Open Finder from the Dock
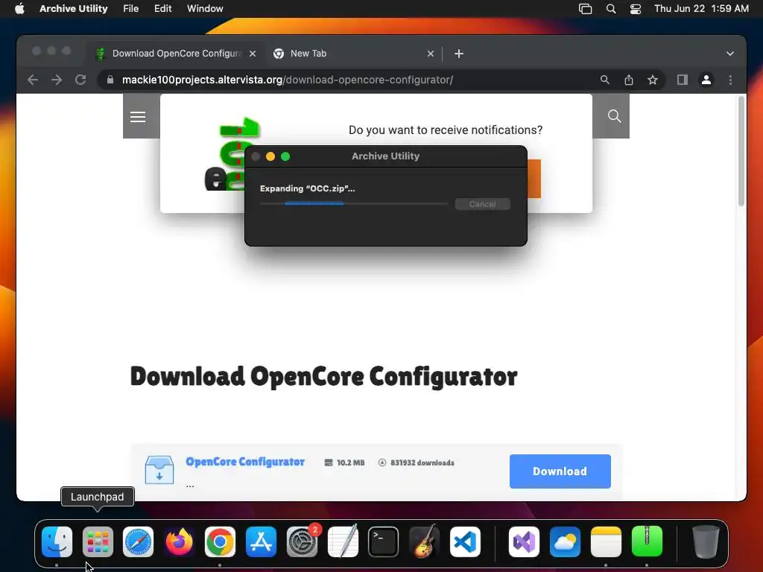The height and width of the screenshot is (572, 763). pos(57,541)
